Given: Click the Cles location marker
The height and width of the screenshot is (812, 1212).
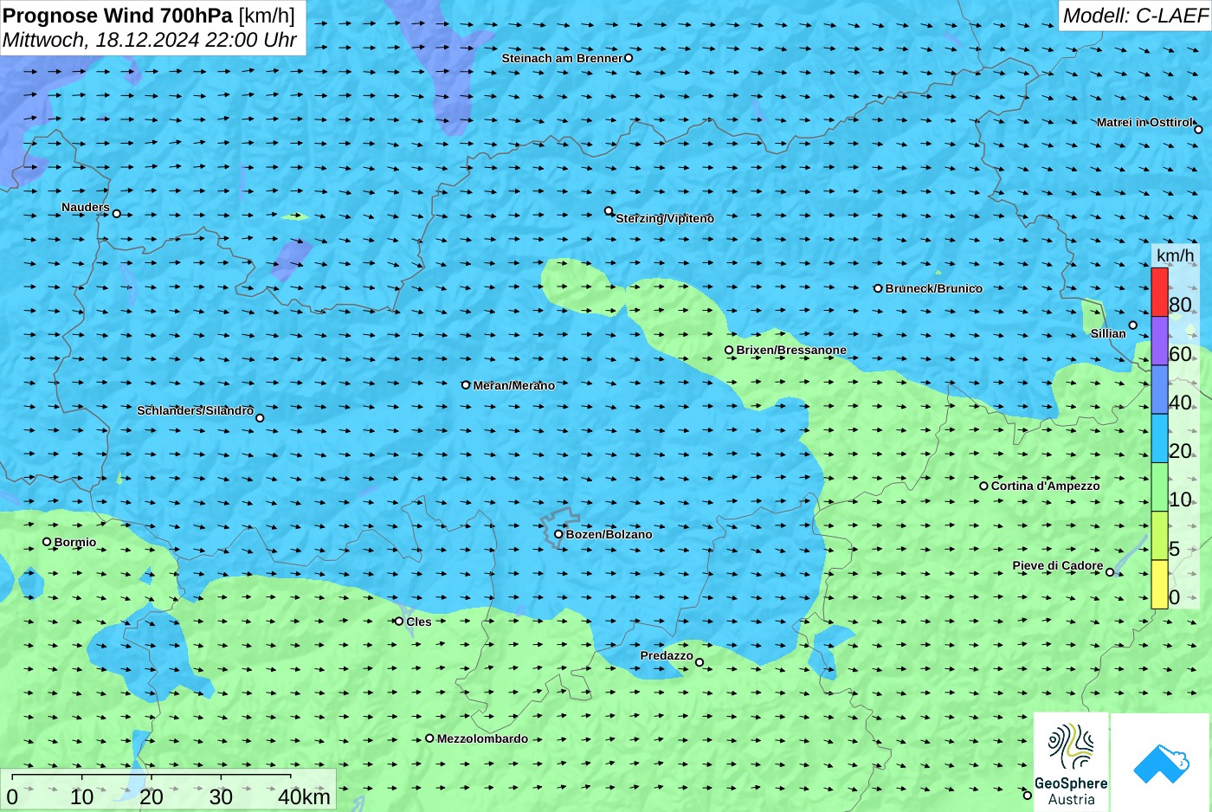Looking at the screenshot, I should [x=399, y=622].
